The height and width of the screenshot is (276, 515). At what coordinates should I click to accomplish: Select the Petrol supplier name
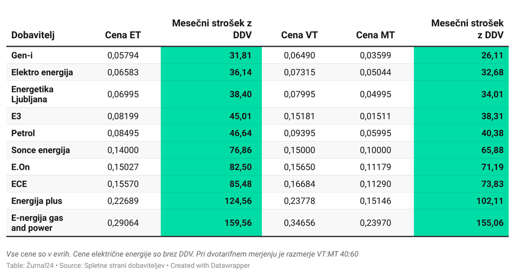pyautogui.click(x=23, y=133)
